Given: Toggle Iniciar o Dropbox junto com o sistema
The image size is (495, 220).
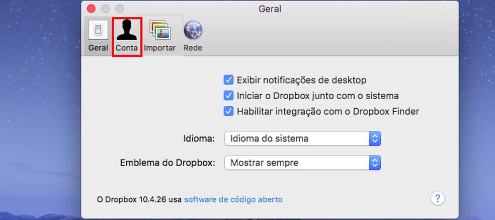Looking at the screenshot, I should click(229, 95).
